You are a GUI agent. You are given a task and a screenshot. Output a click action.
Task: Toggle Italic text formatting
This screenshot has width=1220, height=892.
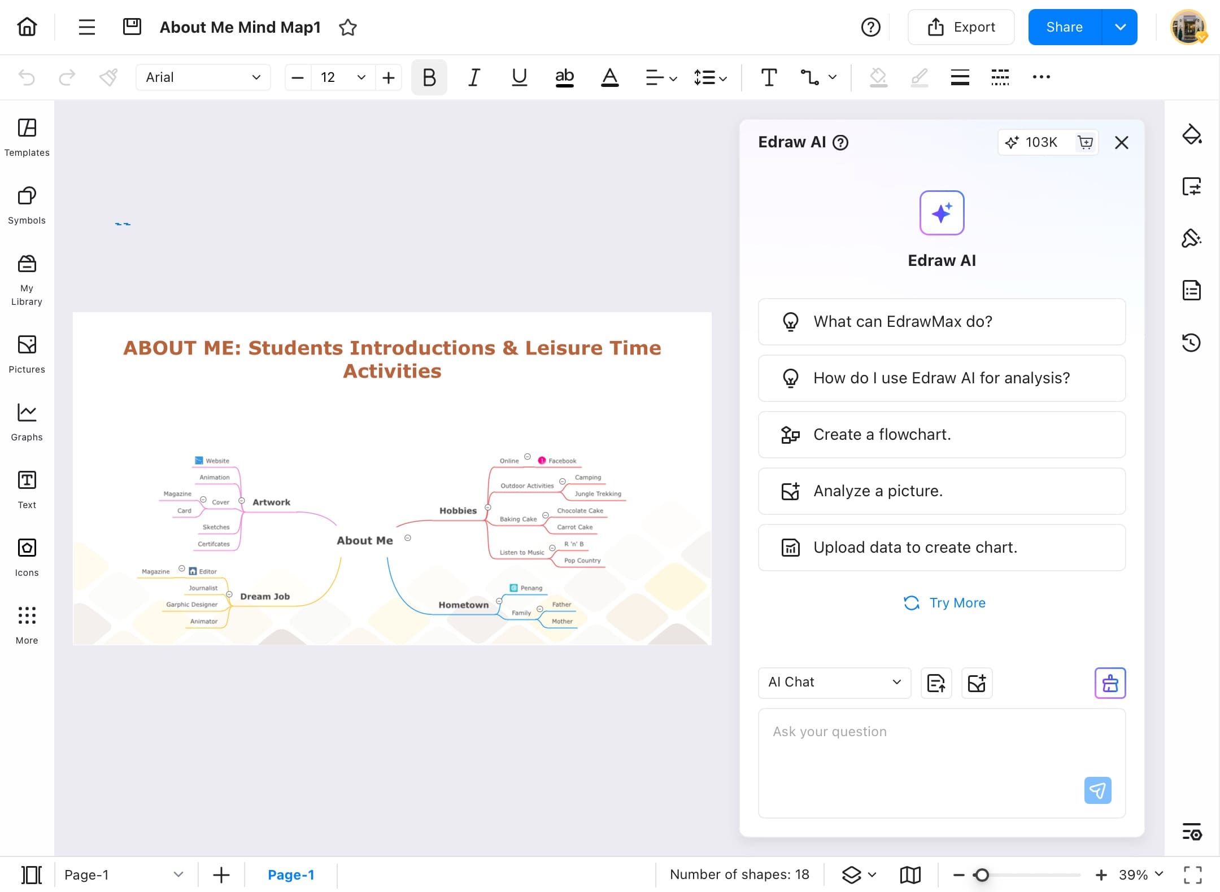coord(474,77)
